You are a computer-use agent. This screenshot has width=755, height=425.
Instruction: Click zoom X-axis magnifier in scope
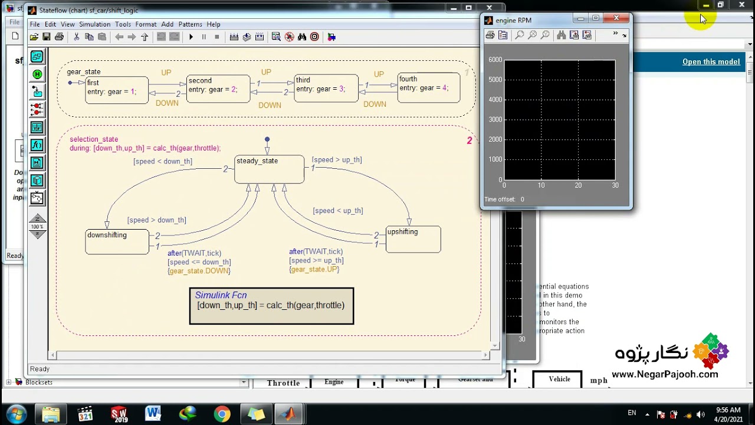coord(533,35)
